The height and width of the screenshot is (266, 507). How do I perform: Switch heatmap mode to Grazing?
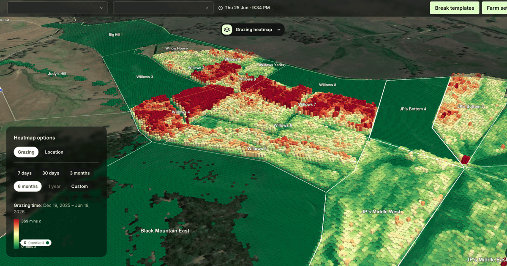click(x=26, y=152)
